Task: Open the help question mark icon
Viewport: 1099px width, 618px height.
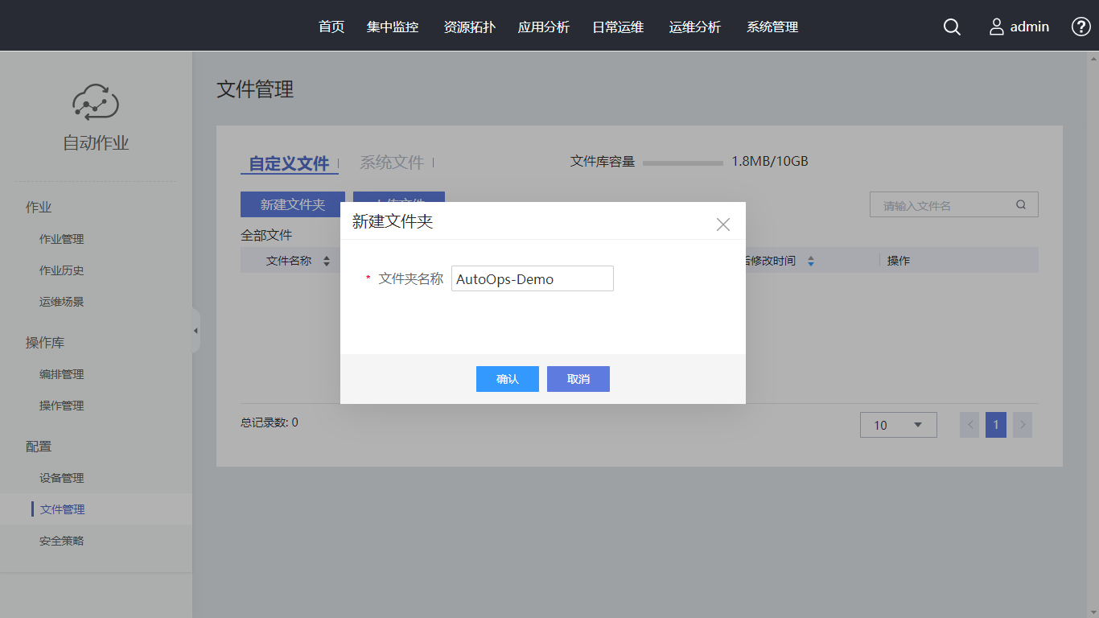Action: coord(1080,27)
